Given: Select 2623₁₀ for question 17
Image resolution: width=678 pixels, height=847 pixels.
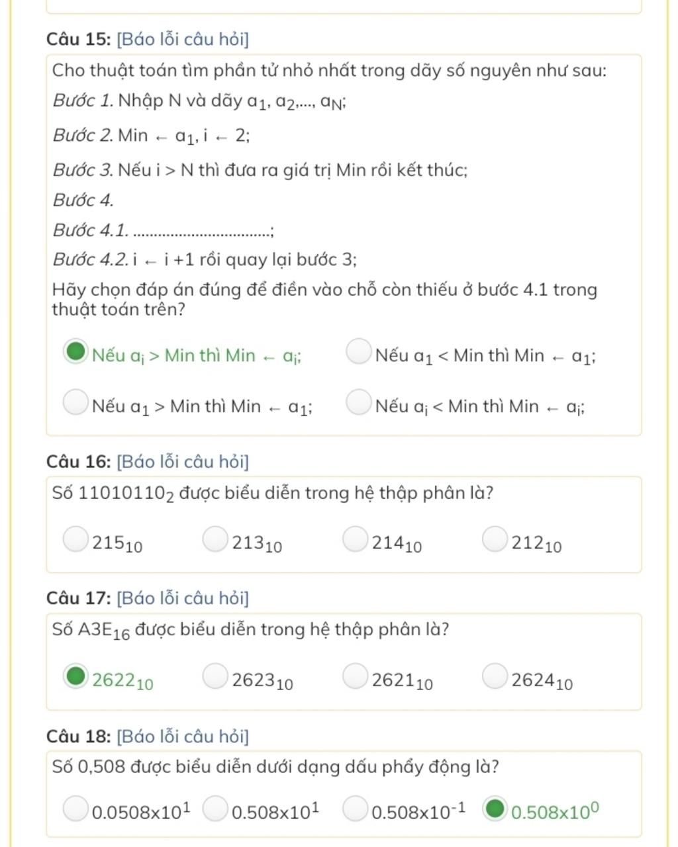Looking at the screenshot, I should 215,676.
